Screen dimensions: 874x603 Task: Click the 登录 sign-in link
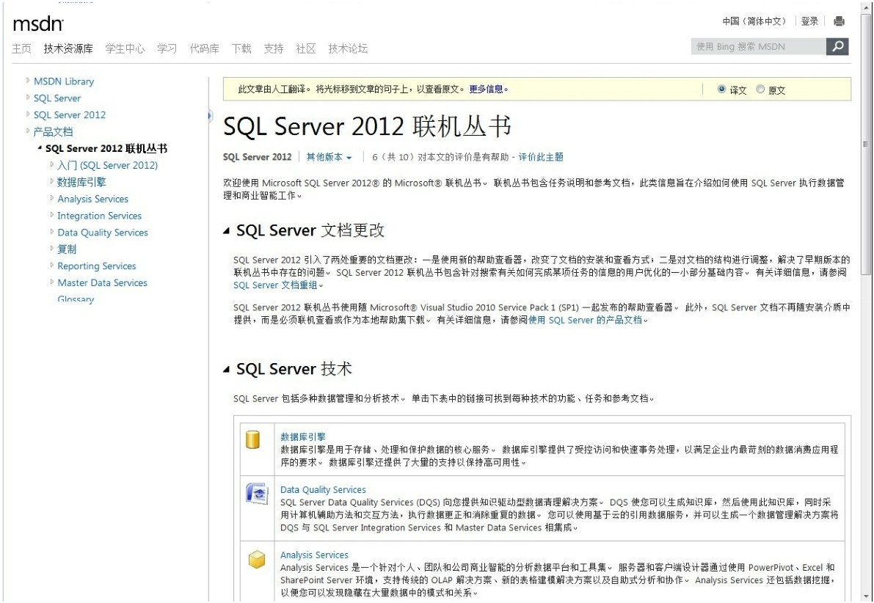[809, 21]
